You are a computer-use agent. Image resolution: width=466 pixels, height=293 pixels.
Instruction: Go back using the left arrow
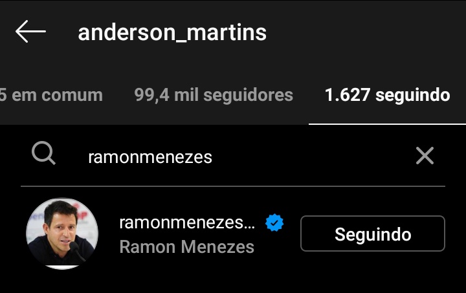tap(30, 32)
